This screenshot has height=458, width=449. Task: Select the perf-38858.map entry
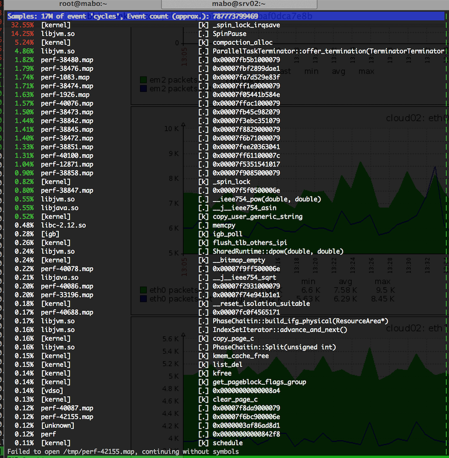pyautogui.click(x=67, y=173)
